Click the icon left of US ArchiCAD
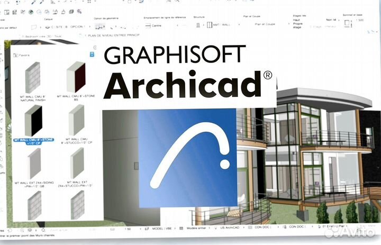This screenshot has width=381, height=245. 216,228
